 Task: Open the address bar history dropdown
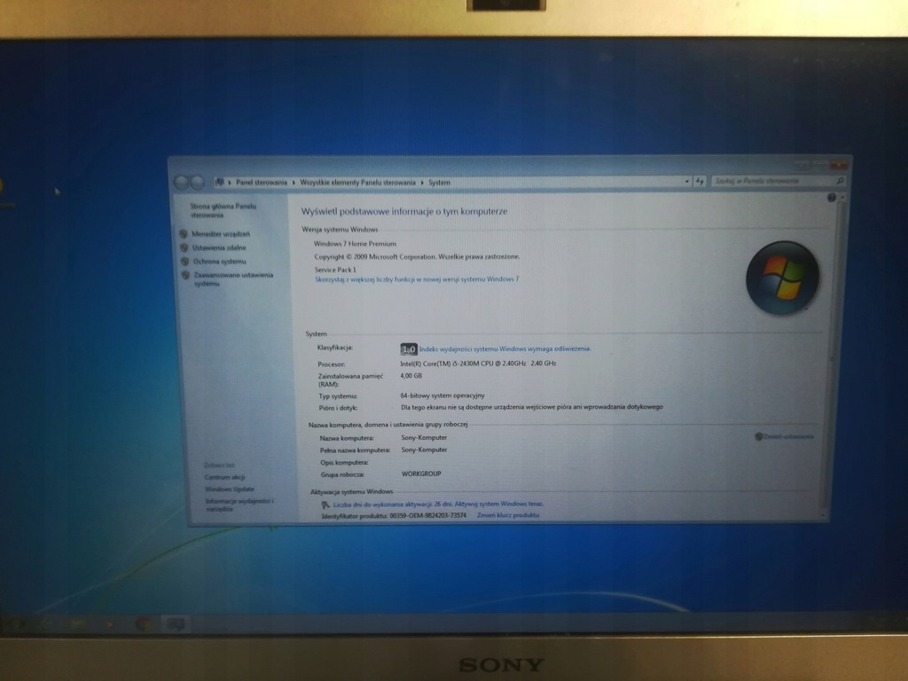click(x=687, y=181)
